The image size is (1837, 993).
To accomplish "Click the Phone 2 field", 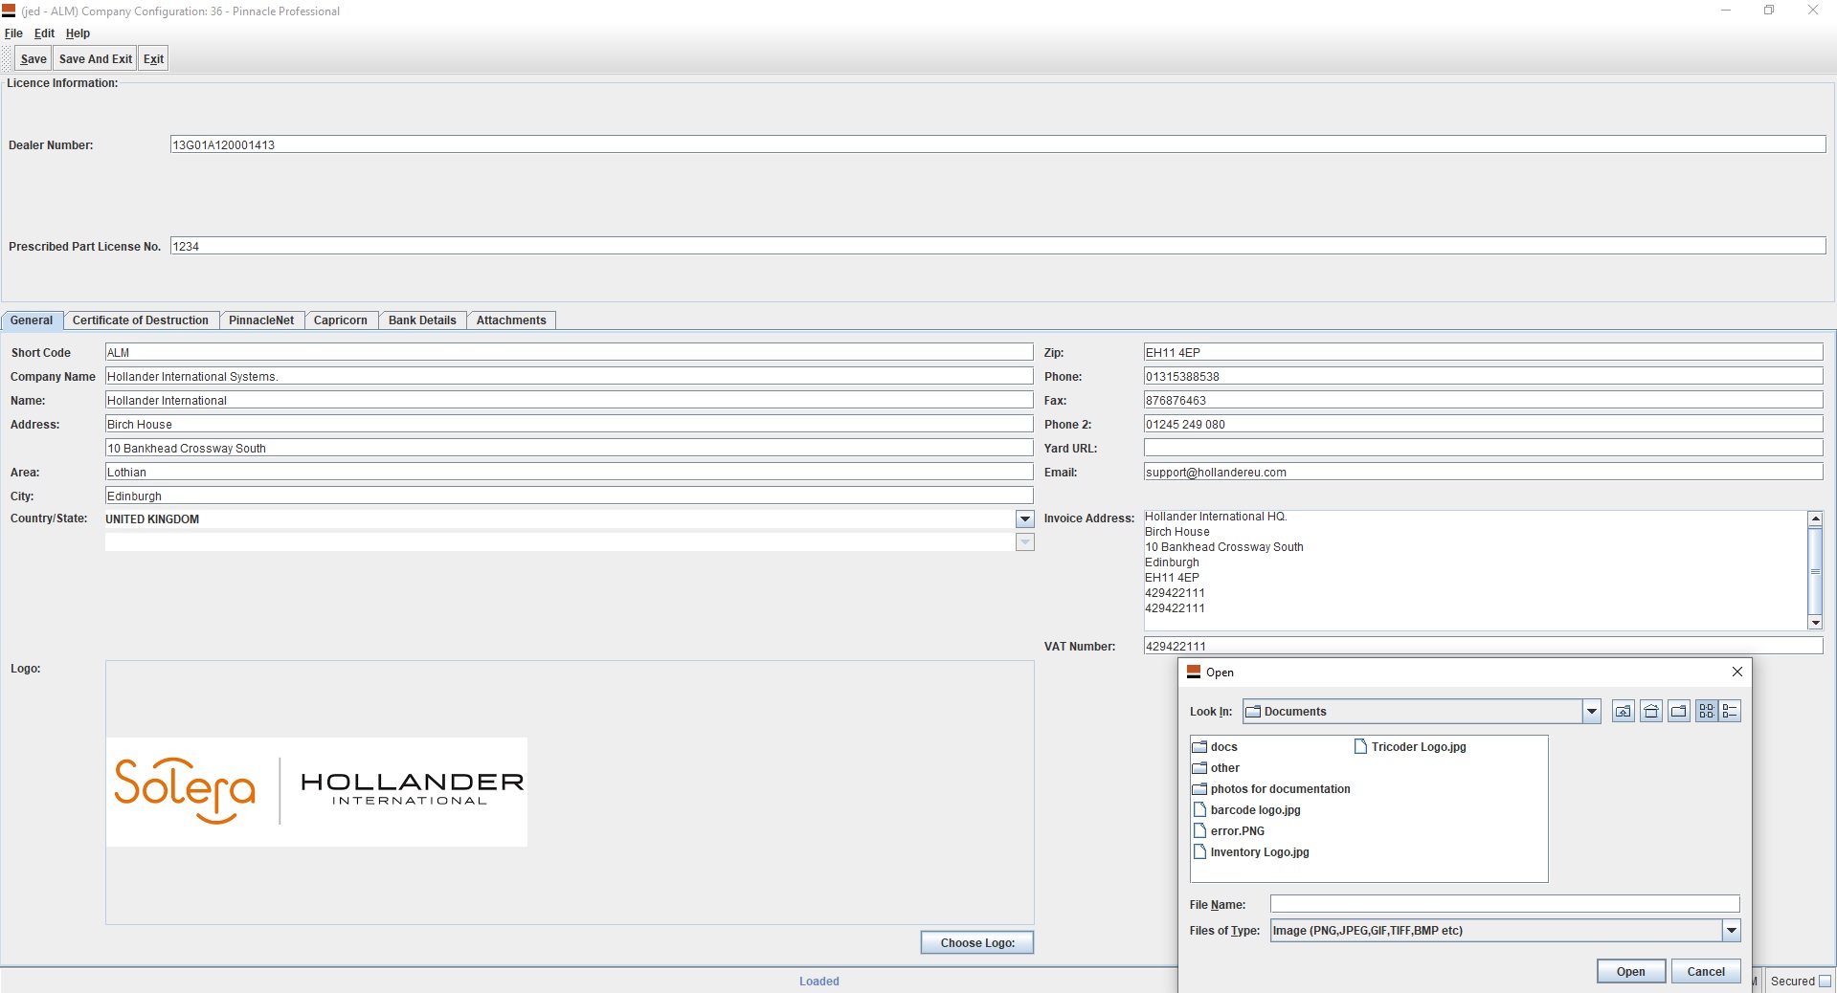I will (1483, 424).
